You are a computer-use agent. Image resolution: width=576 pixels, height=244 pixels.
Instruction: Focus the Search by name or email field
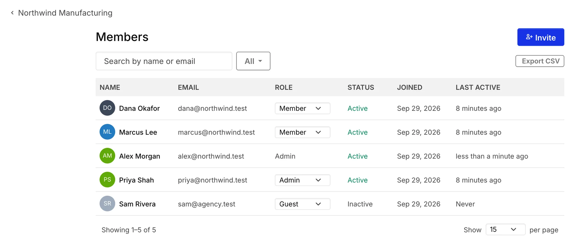pyautogui.click(x=164, y=61)
